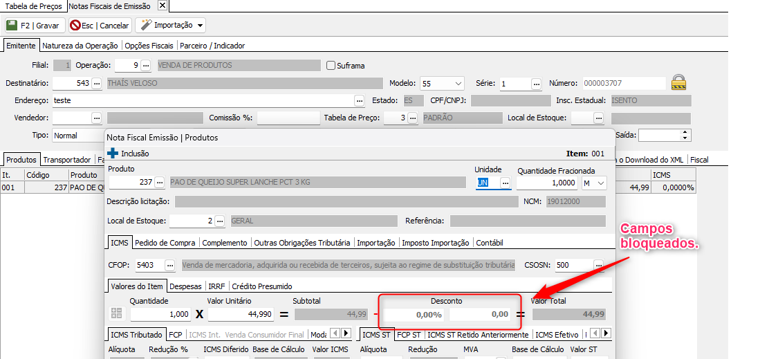The image size is (760, 359).
Task: Click the calculator grid icon beside Quantidade
Action: 116,314
